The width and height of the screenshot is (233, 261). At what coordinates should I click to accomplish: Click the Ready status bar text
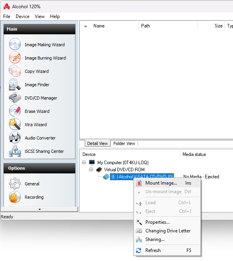[x=7, y=217]
